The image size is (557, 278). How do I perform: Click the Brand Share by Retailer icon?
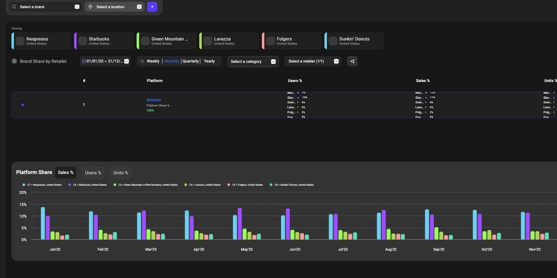(x=14, y=61)
